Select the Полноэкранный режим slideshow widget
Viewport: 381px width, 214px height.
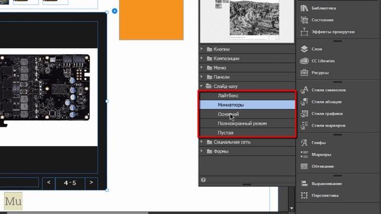248,123
